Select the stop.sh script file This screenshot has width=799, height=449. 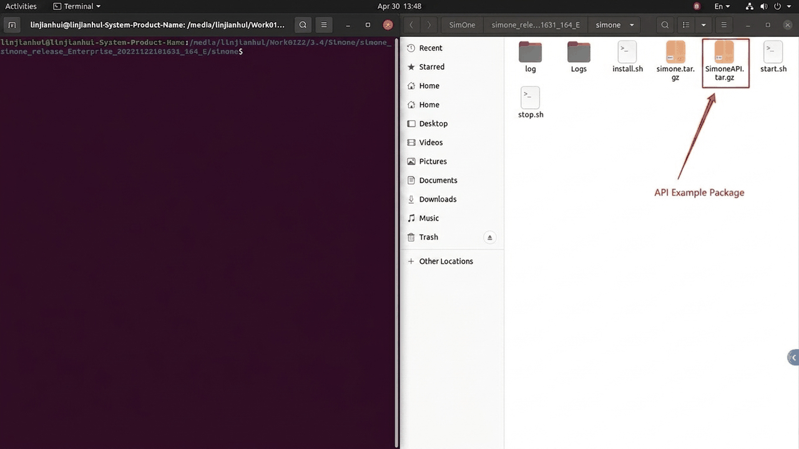(531, 103)
